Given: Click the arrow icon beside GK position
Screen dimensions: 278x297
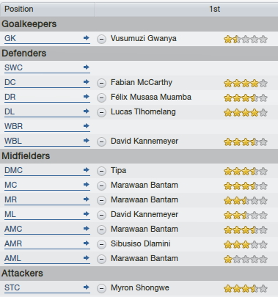Looking at the screenshot, I should 86,38.
